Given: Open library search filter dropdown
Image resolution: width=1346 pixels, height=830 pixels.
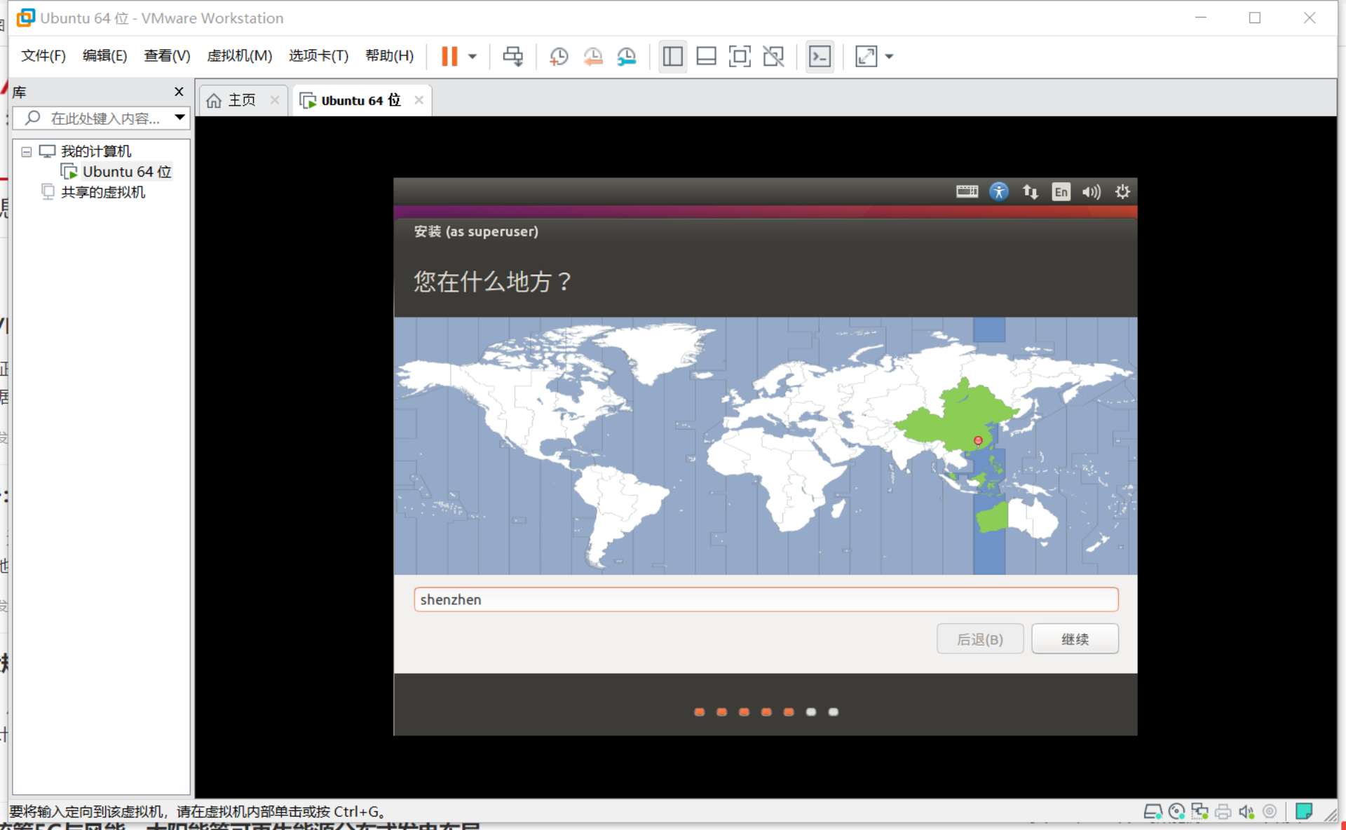Looking at the screenshot, I should point(180,118).
